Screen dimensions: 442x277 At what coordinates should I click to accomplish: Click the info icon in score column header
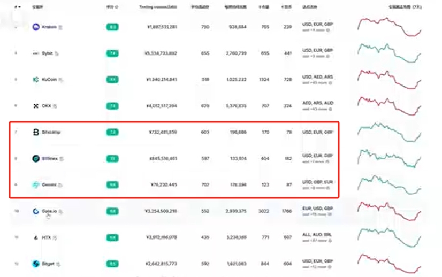point(117,7)
